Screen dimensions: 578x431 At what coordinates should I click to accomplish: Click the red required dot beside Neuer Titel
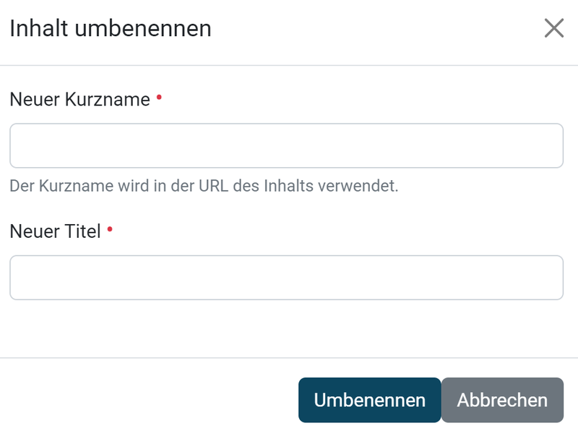(x=110, y=229)
